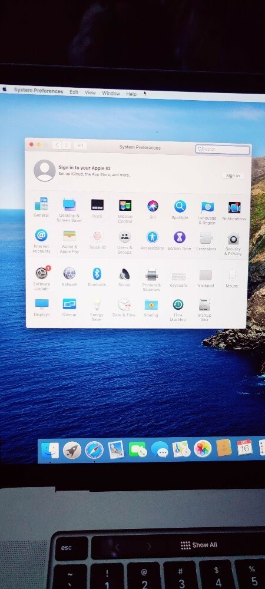The image size is (265, 589).
Task: Open the Window menu
Action: click(111, 93)
